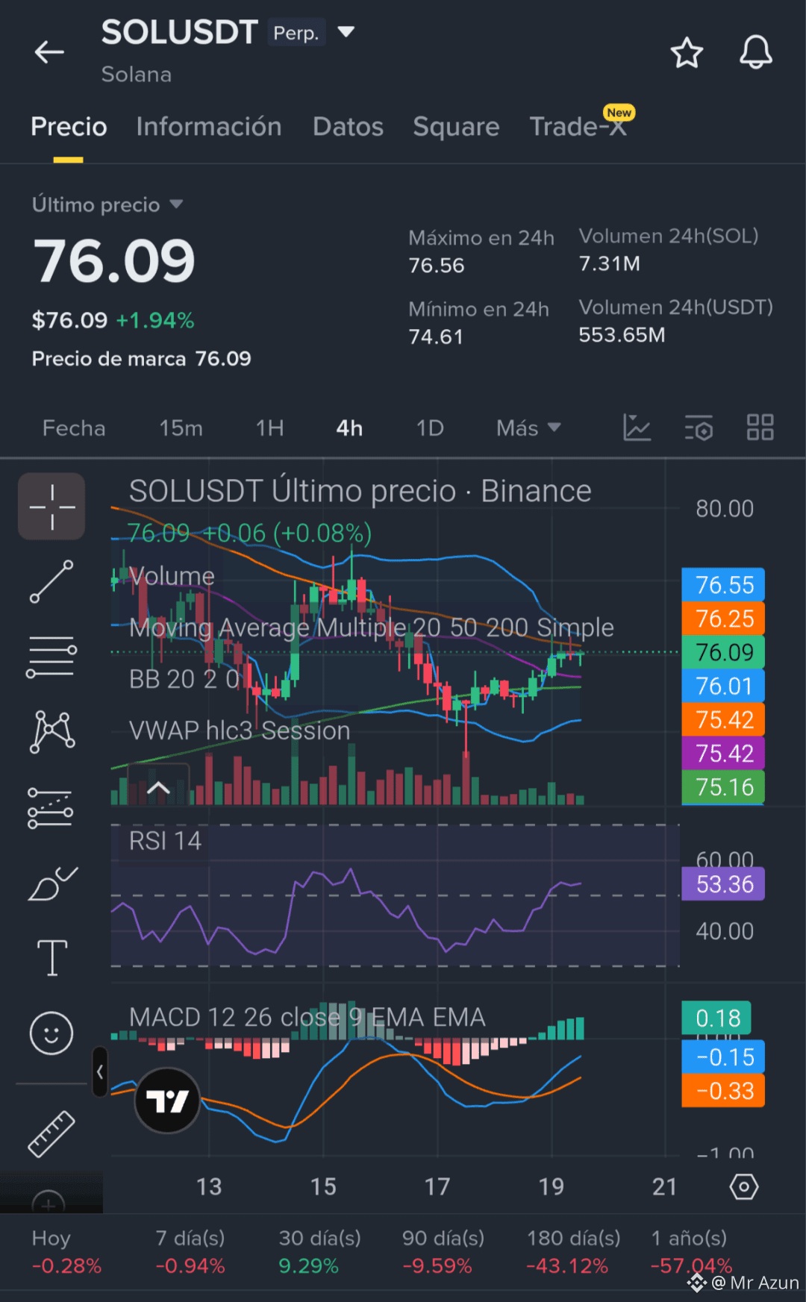Select the text annotation tool
806x1302 pixels.
point(51,958)
